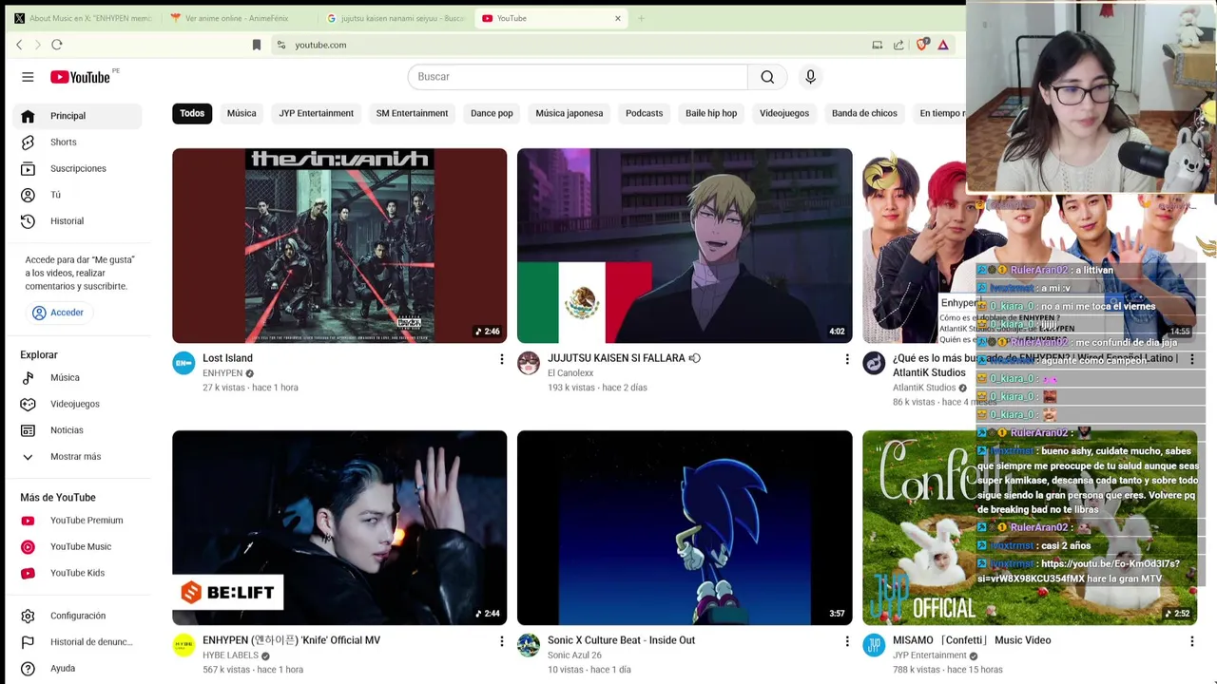Open Noticias under Explorar

tap(77, 430)
